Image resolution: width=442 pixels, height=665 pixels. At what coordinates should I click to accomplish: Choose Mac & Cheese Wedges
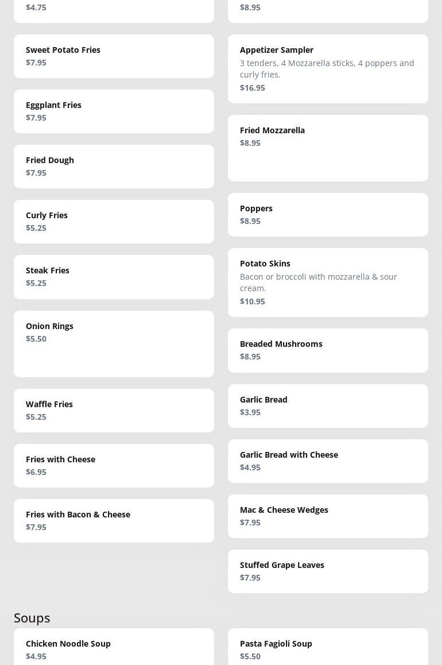328,516
